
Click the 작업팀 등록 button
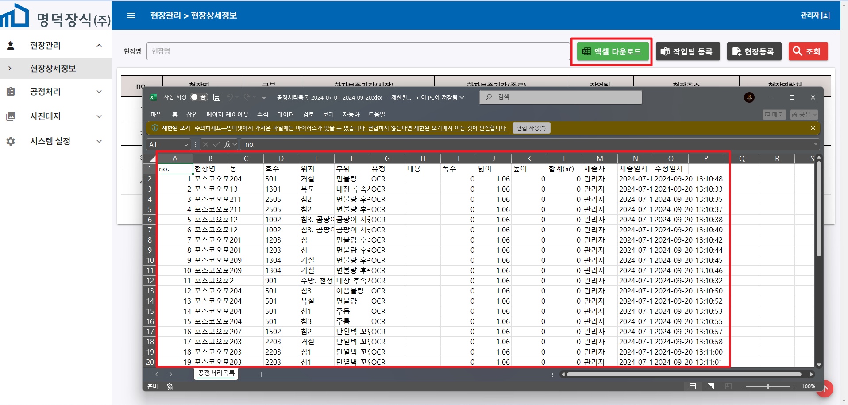pos(688,52)
